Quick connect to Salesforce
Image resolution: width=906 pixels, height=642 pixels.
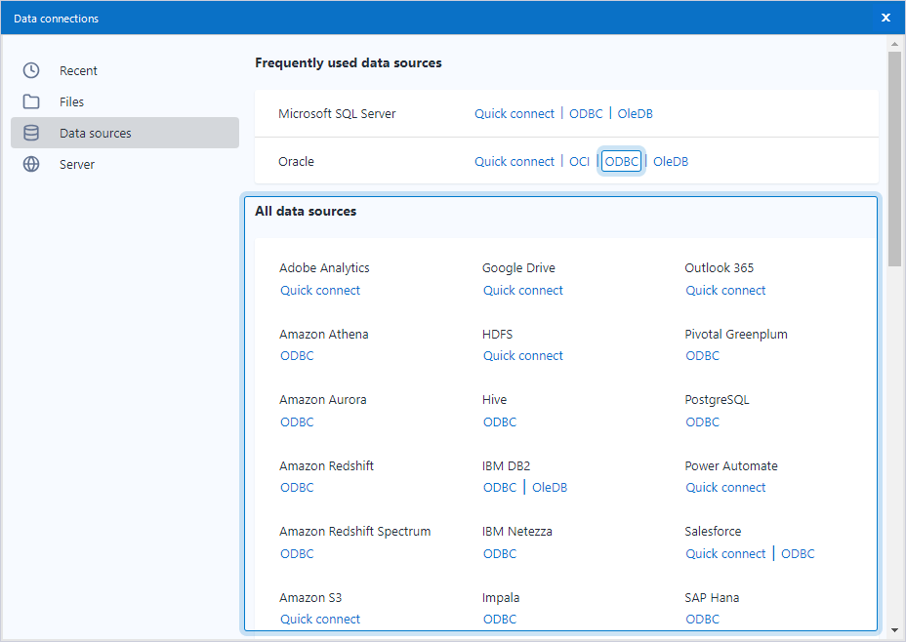[725, 553]
